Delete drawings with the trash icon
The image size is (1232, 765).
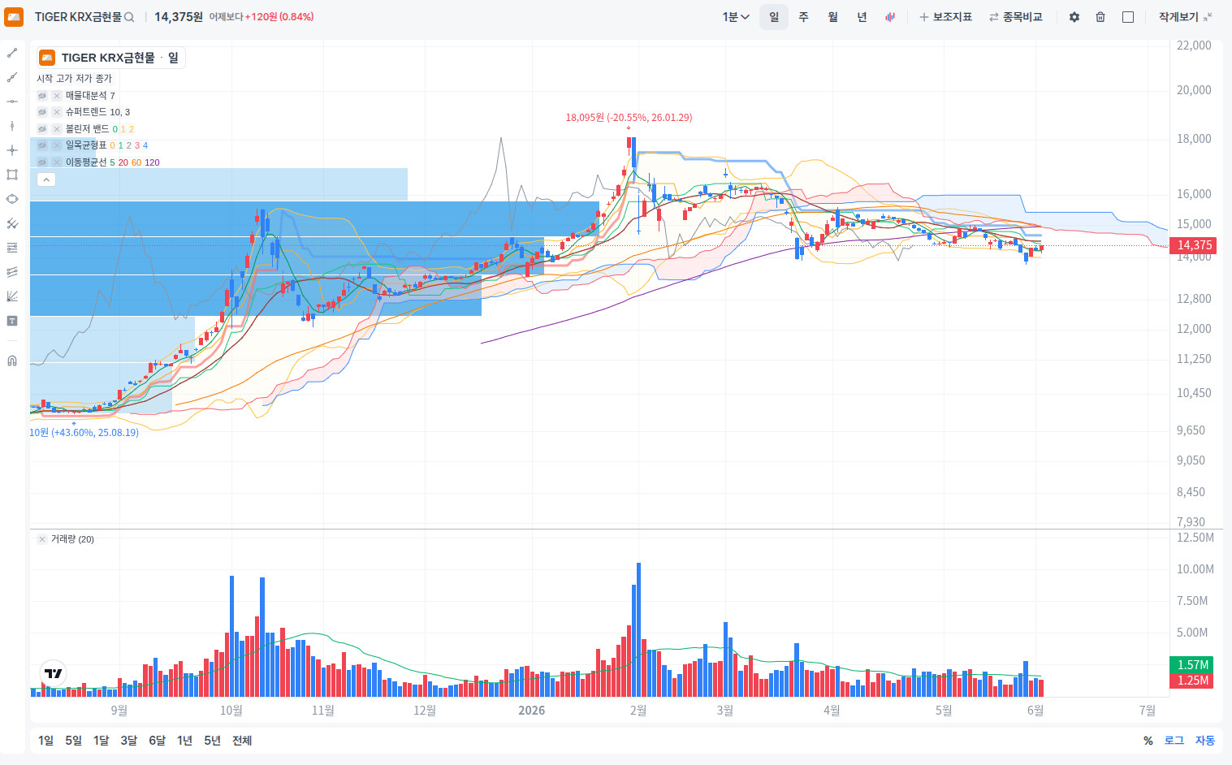pos(1100,17)
